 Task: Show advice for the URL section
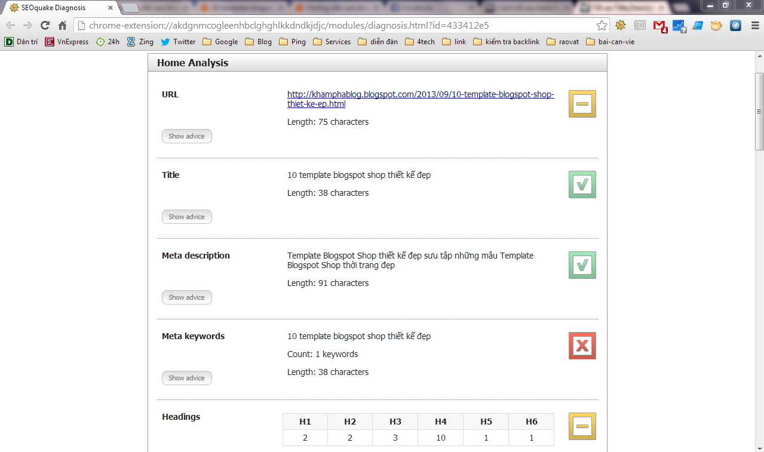coord(186,136)
